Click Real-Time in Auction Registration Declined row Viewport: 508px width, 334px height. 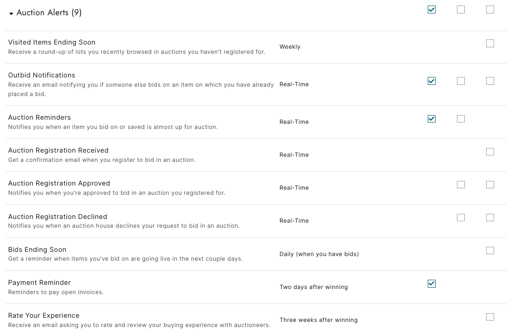pyautogui.click(x=294, y=221)
